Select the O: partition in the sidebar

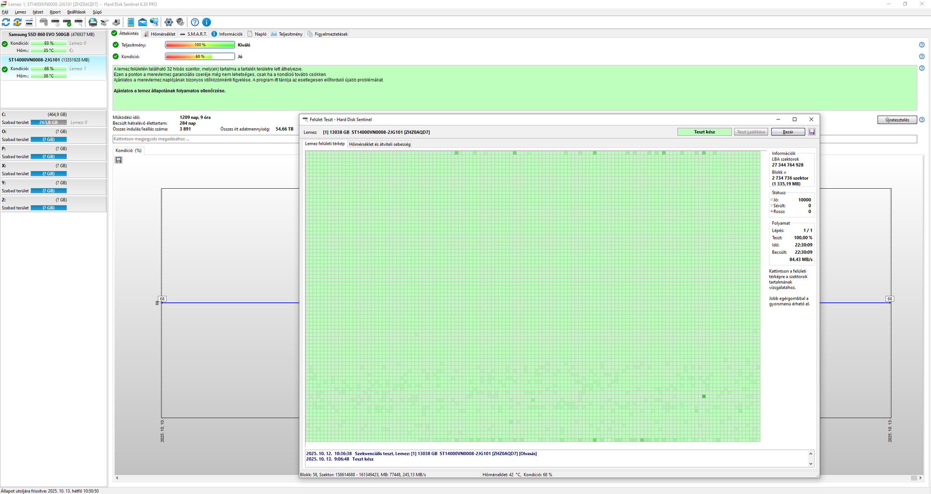click(x=54, y=135)
